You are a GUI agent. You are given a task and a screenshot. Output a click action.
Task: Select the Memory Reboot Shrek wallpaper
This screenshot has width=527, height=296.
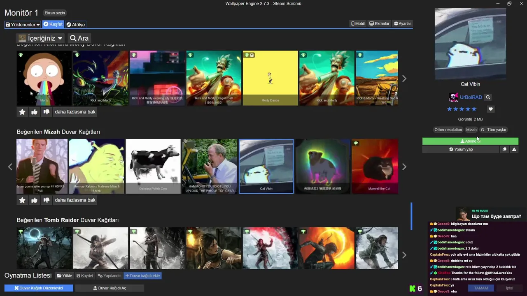pyautogui.click(x=96, y=166)
